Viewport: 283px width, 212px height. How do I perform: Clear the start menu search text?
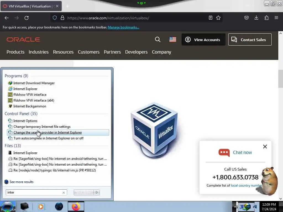click(64, 192)
